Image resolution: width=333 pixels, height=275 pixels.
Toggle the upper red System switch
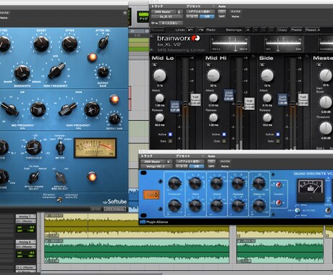[x=278, y=185]
